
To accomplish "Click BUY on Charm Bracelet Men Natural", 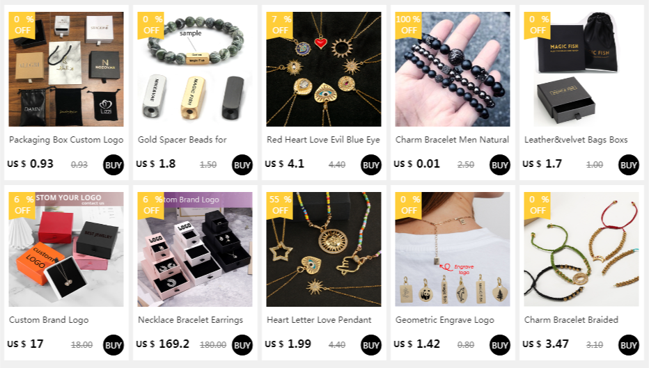I will pos(499,165).
